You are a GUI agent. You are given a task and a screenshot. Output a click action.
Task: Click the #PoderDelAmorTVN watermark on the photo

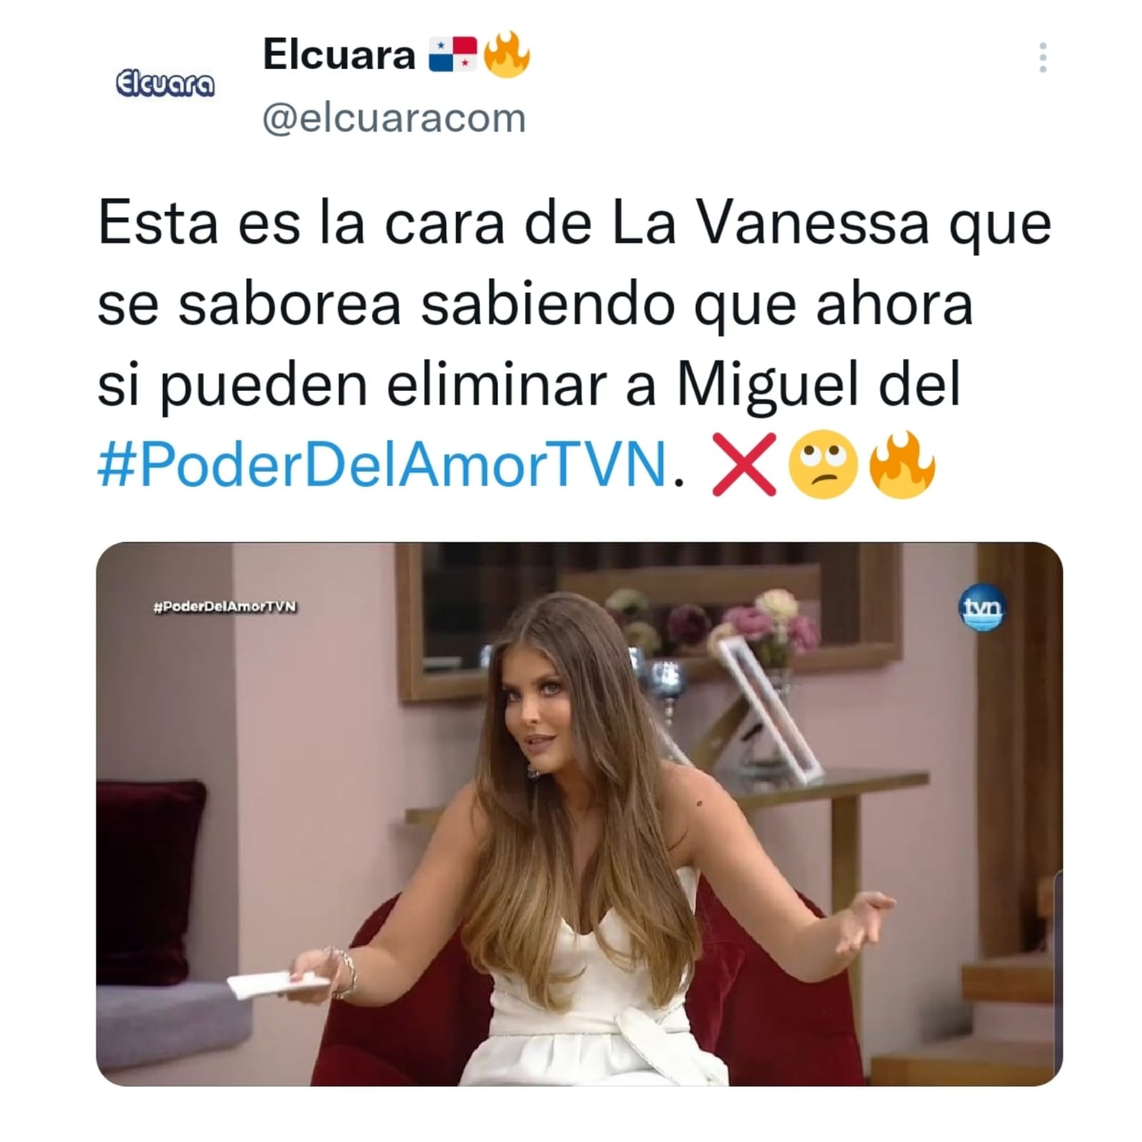[x=225, y=607]
